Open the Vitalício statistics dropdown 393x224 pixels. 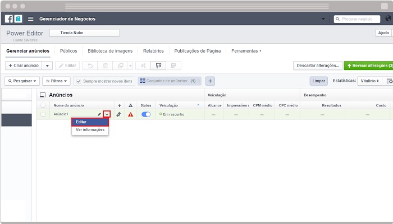point(369,81)
